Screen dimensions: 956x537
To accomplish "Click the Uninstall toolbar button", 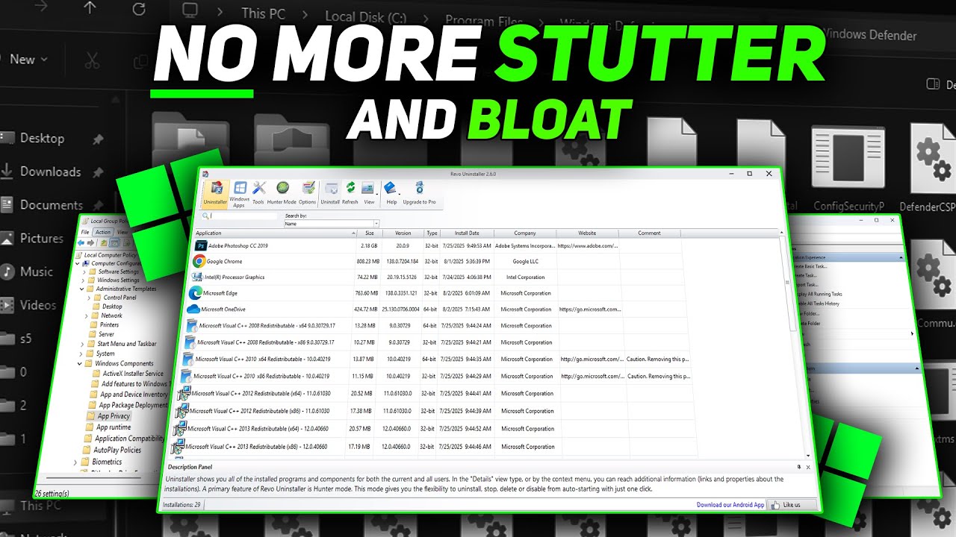I will [330, 193].
